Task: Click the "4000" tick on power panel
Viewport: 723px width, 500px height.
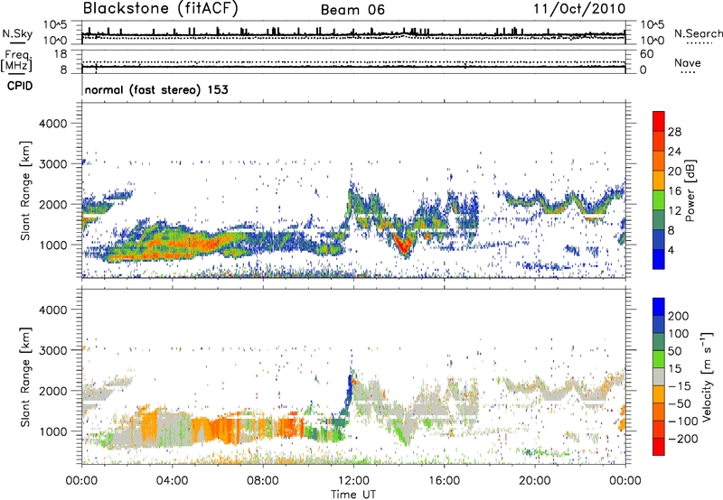Action: pos(52,124)
